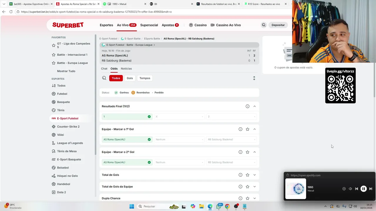Click the plus icon in Spotify popup
376x211 pixels.
click(x=344, y=189)
